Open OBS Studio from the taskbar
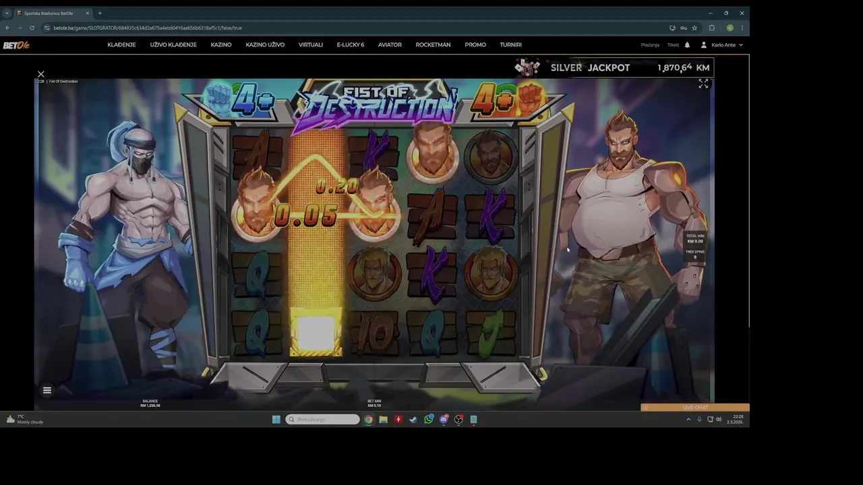The height and width of the screenshot is (485, 863). pos(458,419)
